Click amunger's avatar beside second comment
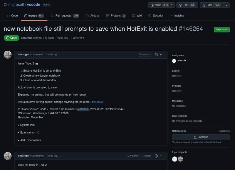This screenshot has height=170, width=235. [x=8, y=156]
